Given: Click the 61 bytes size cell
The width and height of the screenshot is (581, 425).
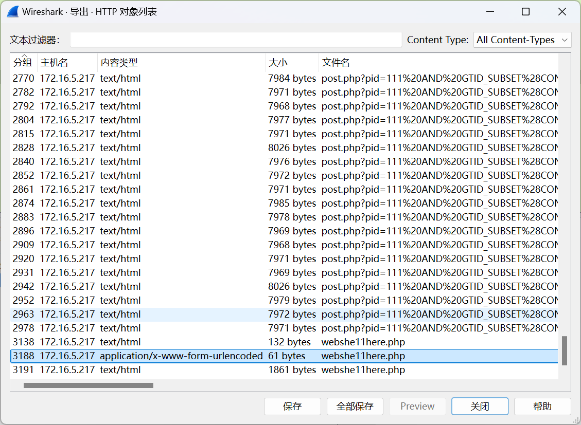Looking at the screenshot, I should (287, 356).
